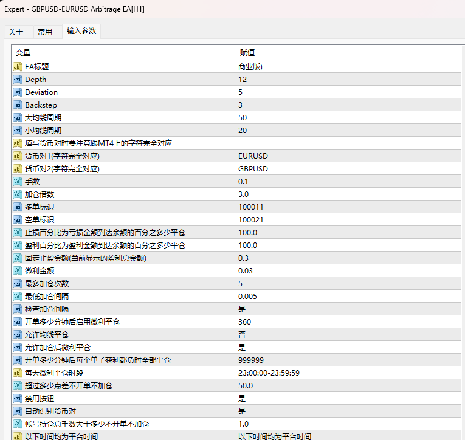Edit the 微利金额 value 0.03

tap(349, 270)
